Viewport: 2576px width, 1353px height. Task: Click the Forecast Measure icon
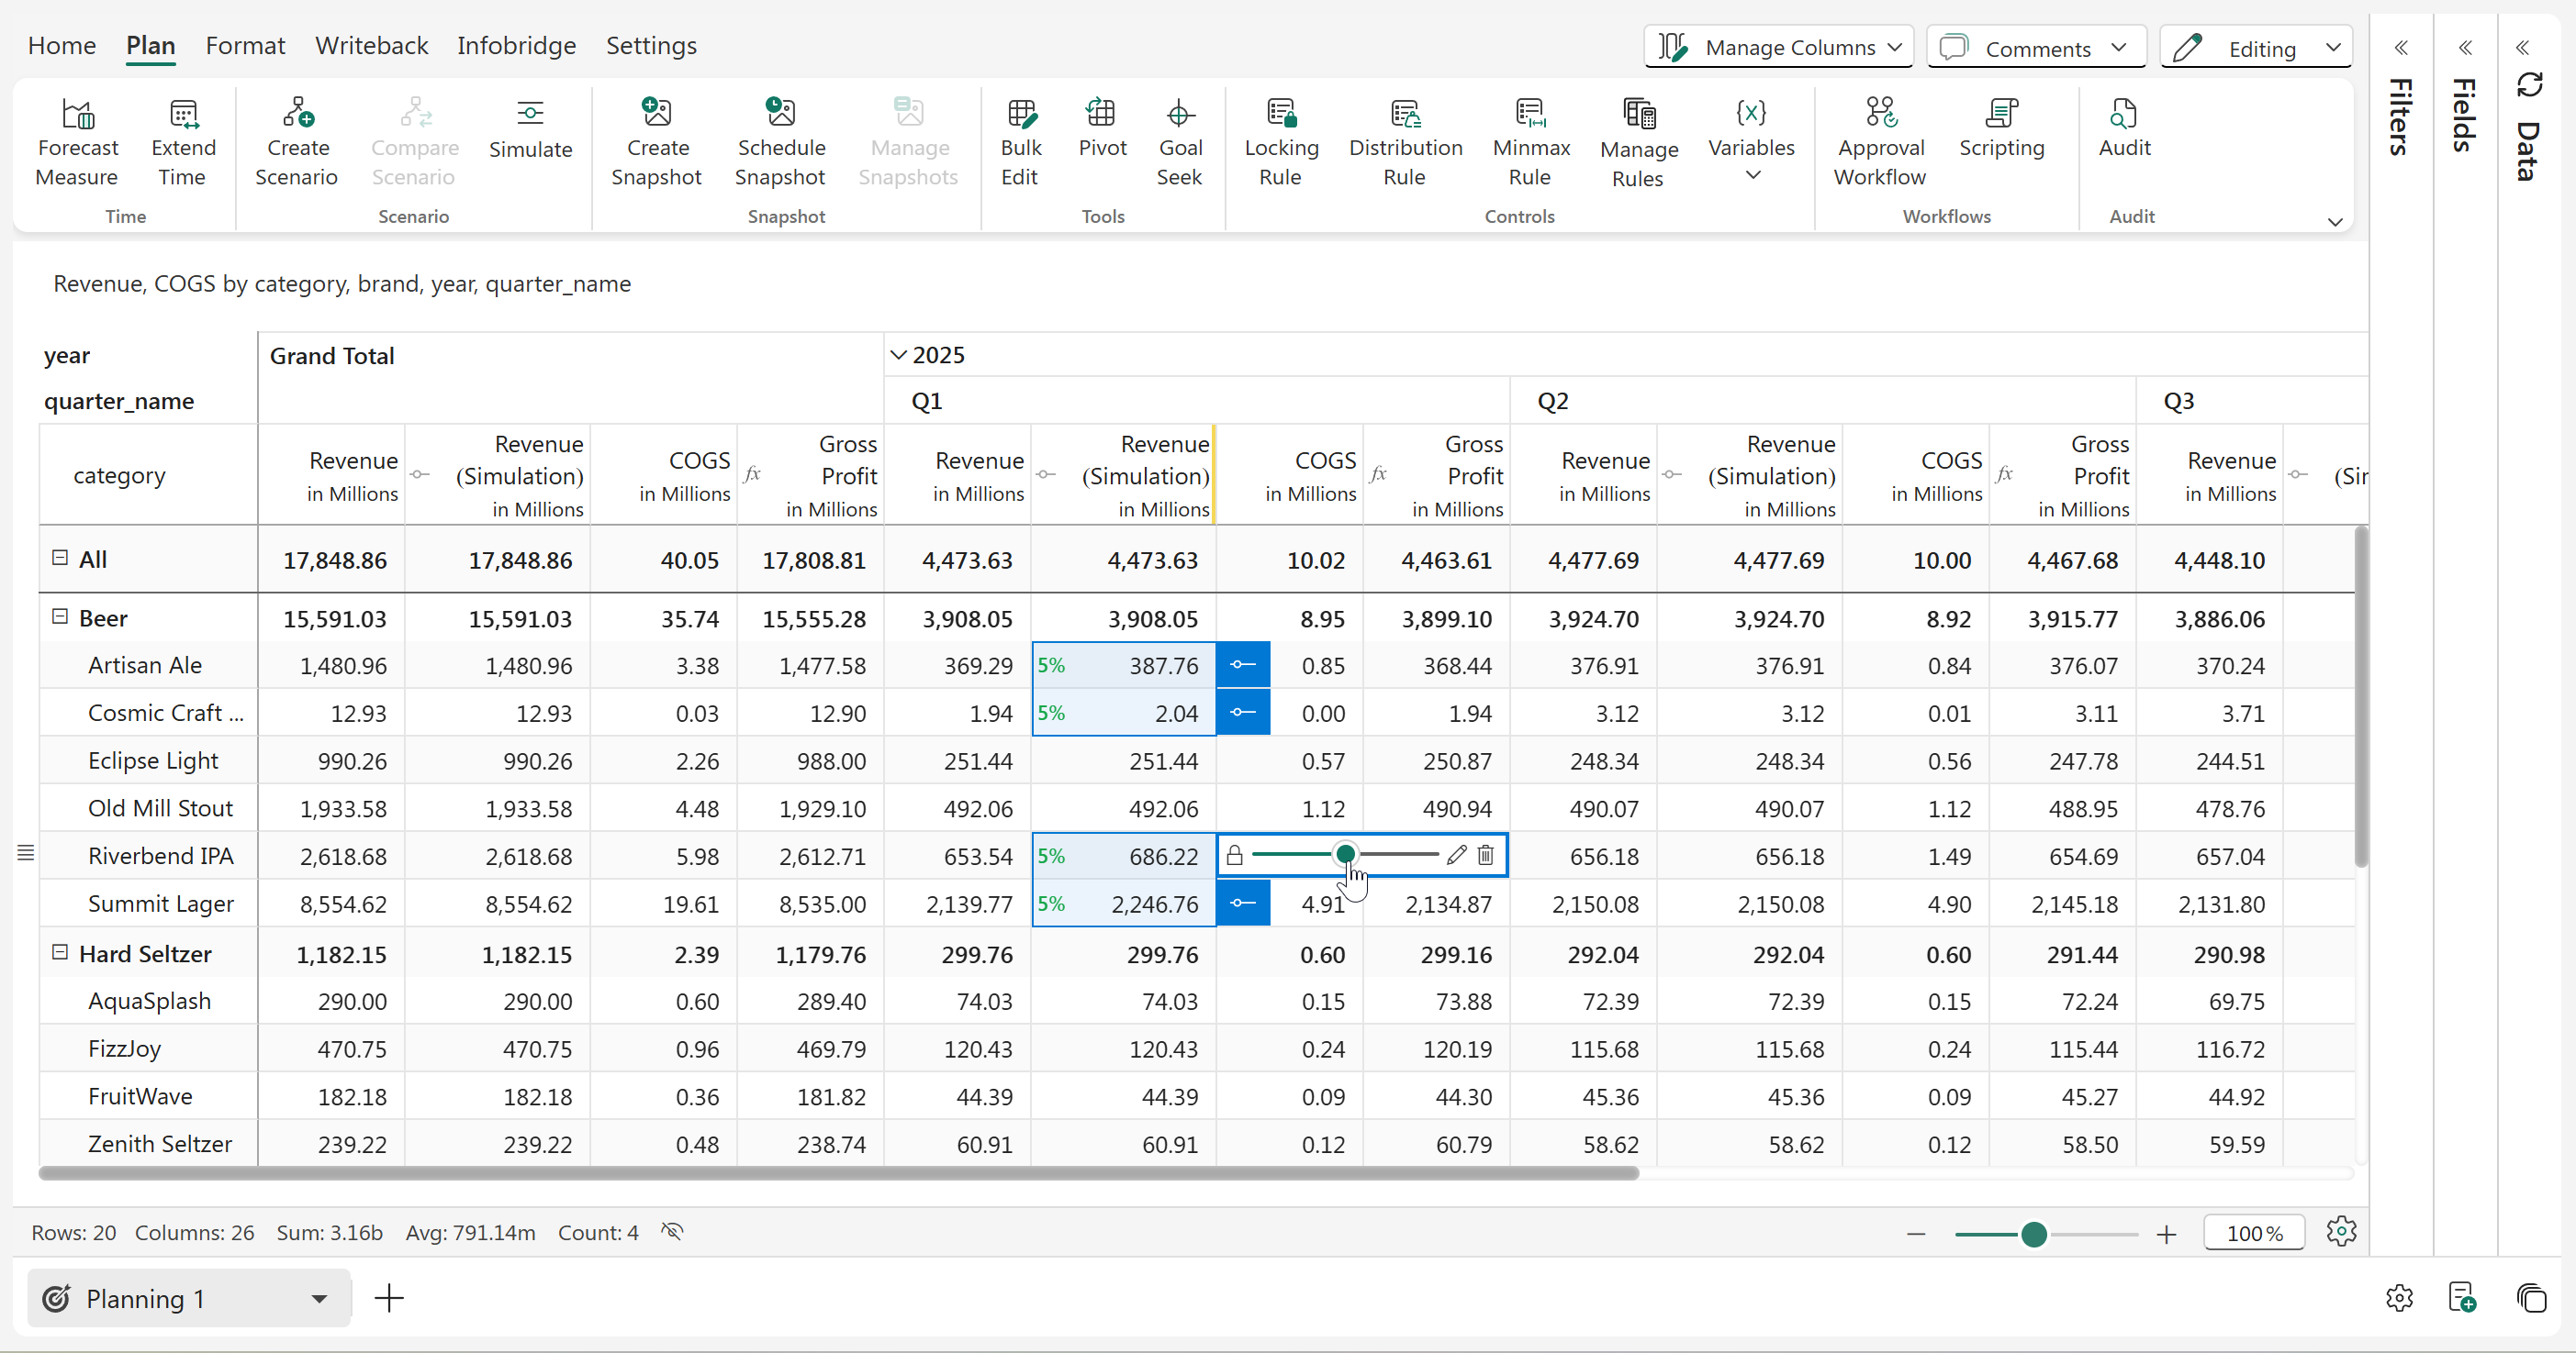click(78, 114)
